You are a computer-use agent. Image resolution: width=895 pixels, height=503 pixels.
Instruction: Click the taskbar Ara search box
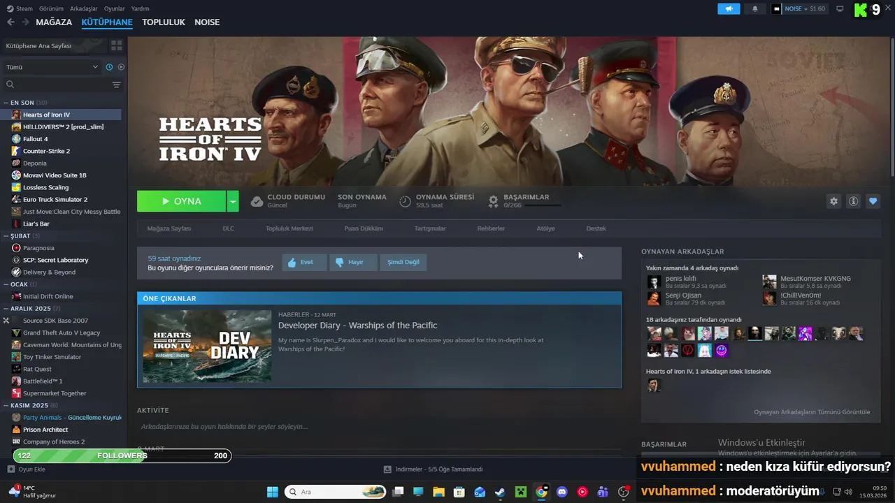[x=336, y=492]
